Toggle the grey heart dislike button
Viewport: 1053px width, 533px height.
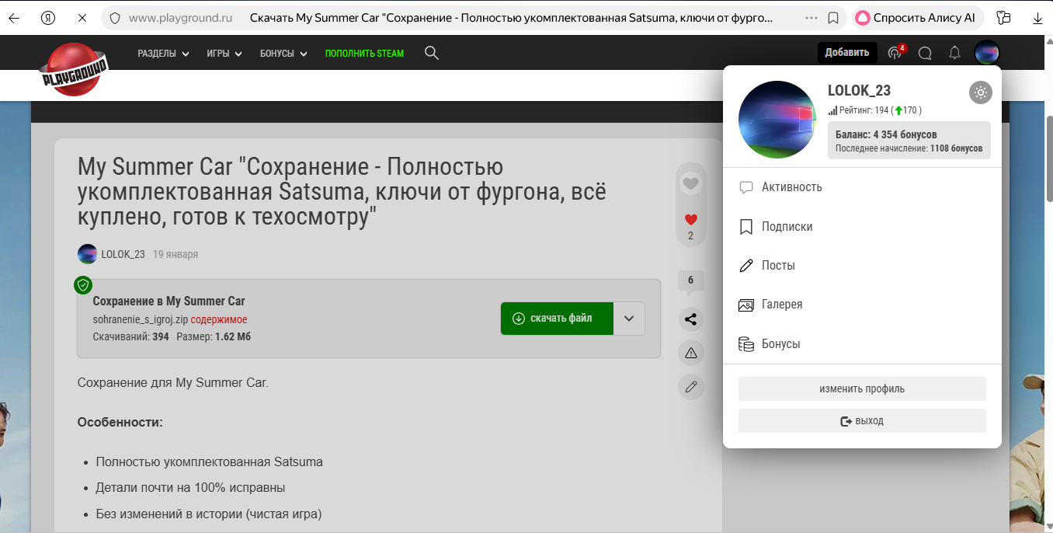[690, 183]
